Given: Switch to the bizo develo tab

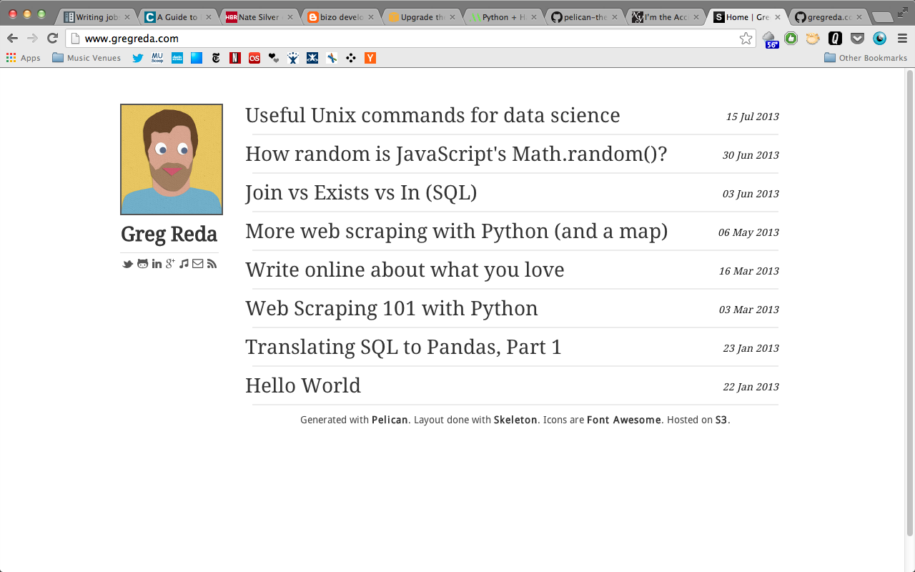Looking at the screenshot, I should click(x=340, y=17).
